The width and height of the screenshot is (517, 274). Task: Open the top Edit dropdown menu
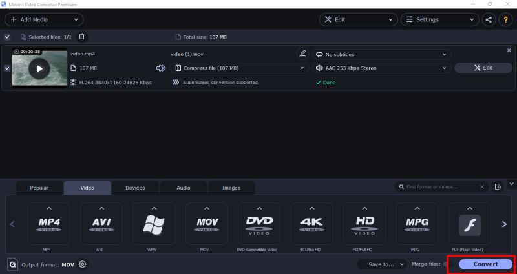tap(359, 20)
